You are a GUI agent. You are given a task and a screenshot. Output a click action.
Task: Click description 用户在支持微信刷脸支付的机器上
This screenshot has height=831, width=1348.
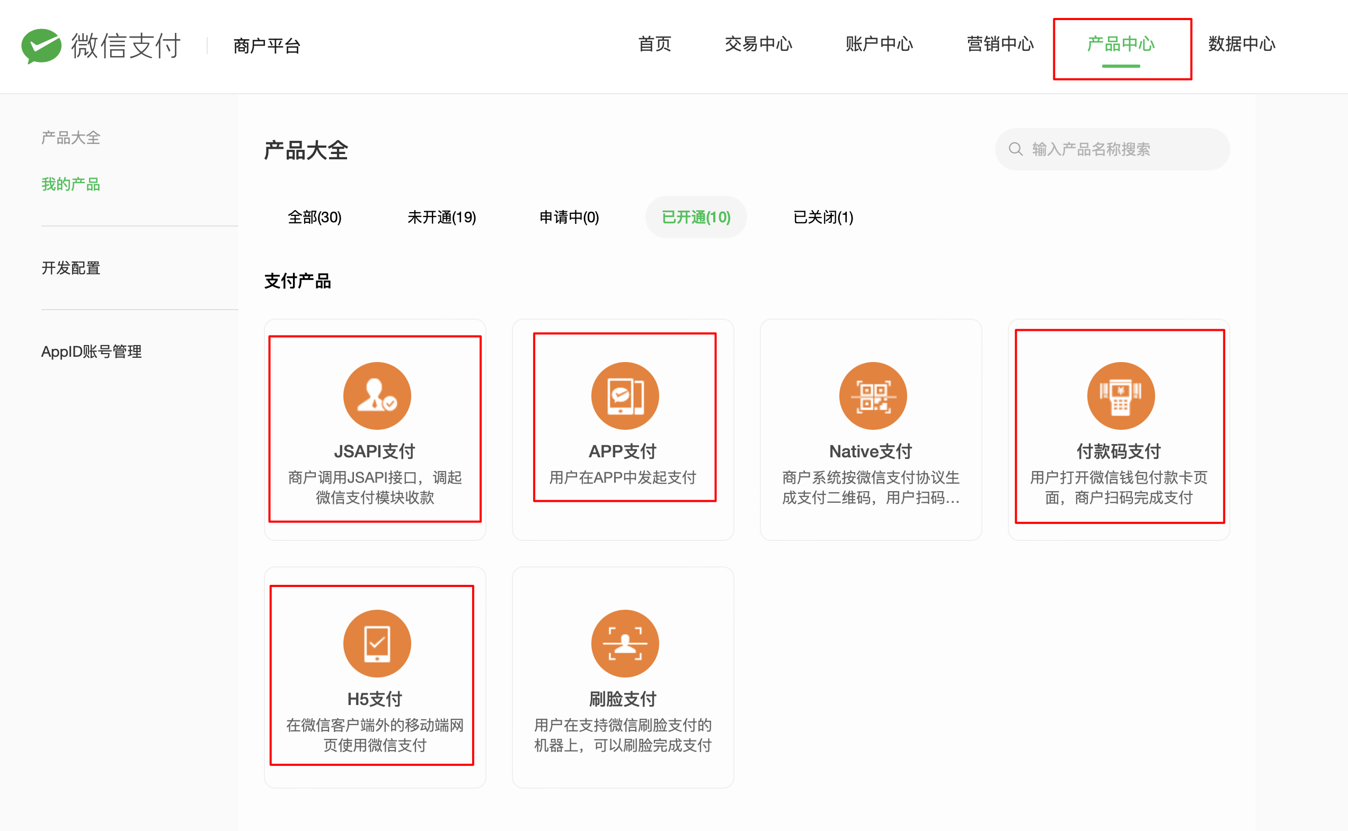pyautogui.click(x=623, y=735)
